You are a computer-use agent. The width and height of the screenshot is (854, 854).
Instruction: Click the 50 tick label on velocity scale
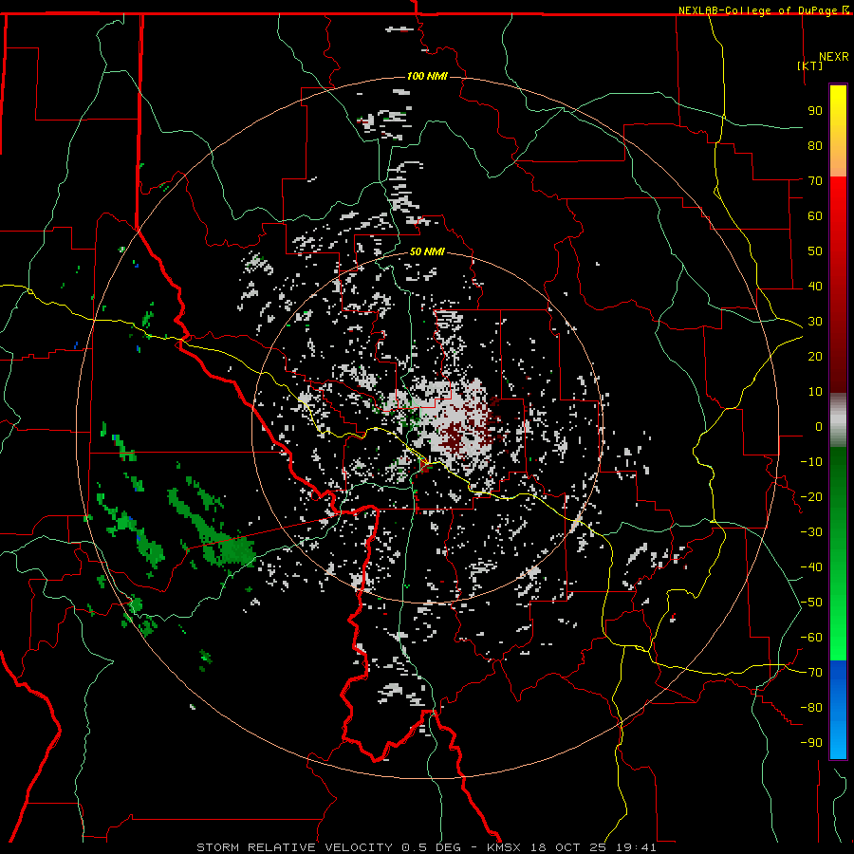tap(815, 251)
